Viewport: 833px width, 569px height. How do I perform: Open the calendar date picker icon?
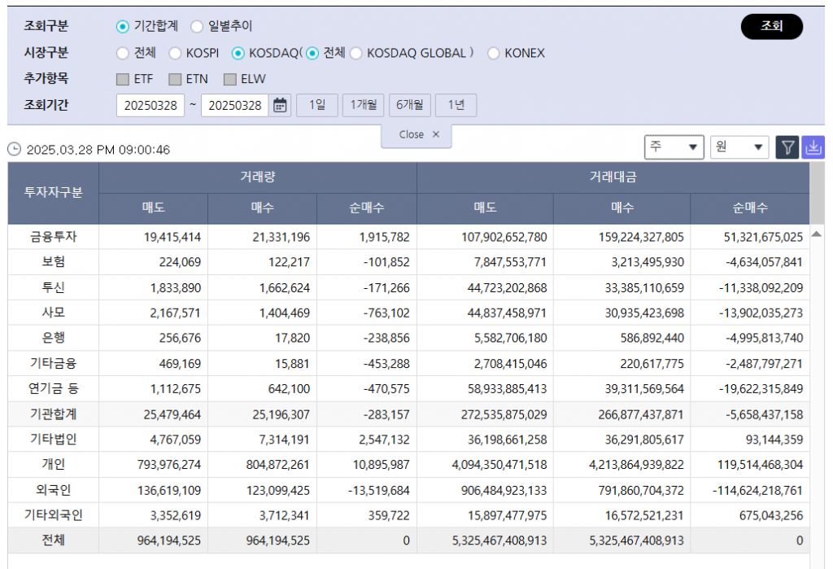280,105
